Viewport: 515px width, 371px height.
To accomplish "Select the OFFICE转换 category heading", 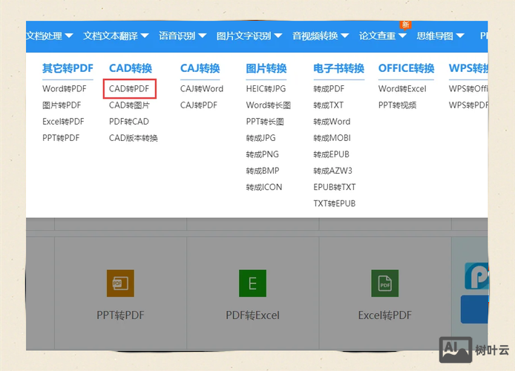I will [x=406, y=68].
